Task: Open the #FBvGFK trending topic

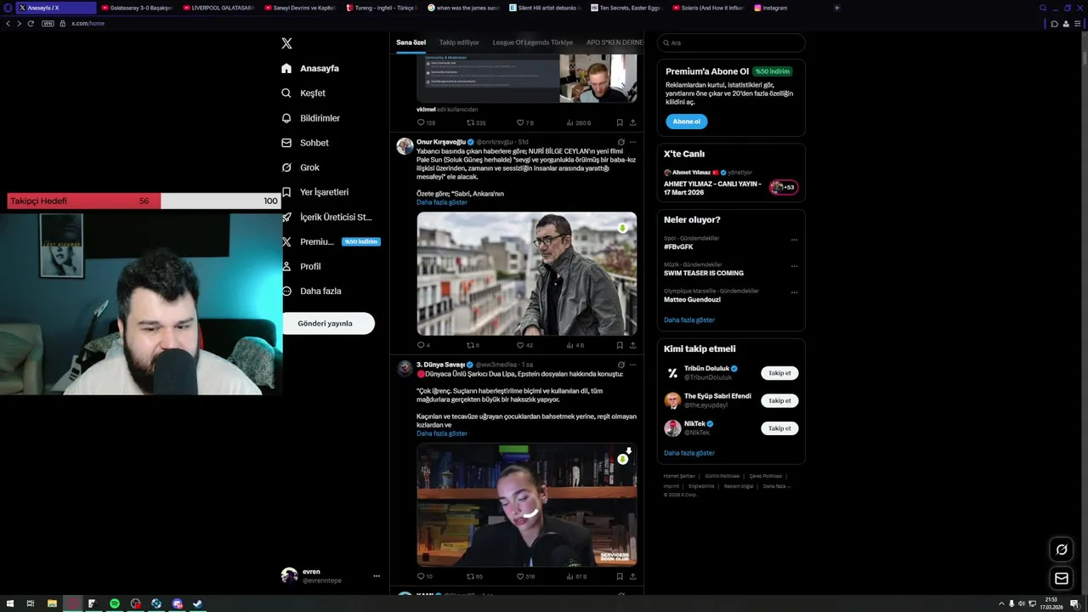Action: (x=678, y=246)
